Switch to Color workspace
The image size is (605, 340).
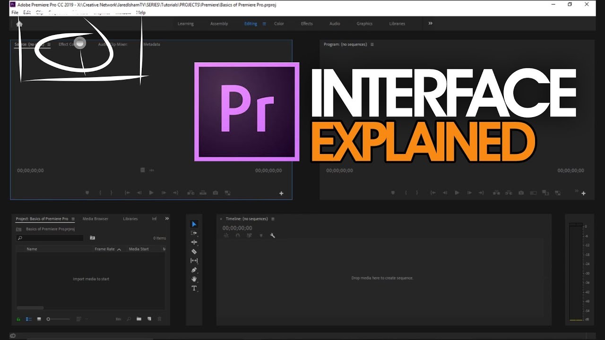coord(279,24)
